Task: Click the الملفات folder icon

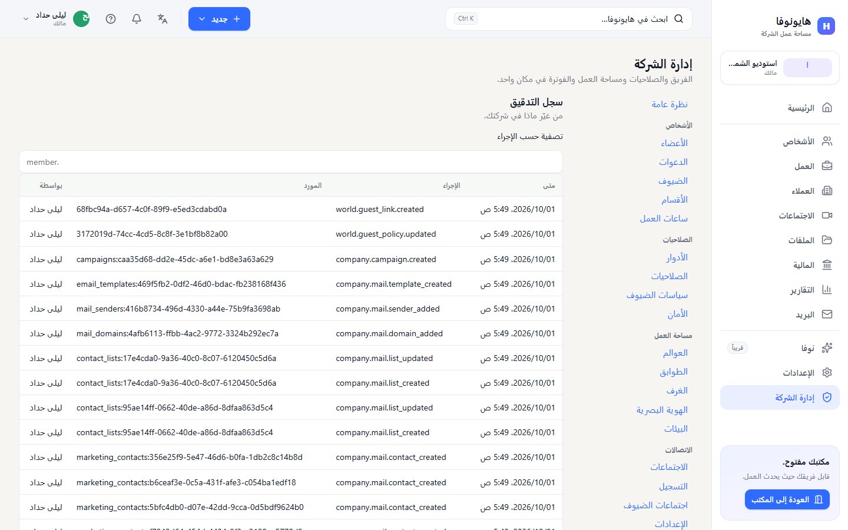Action: coord(827,240)
